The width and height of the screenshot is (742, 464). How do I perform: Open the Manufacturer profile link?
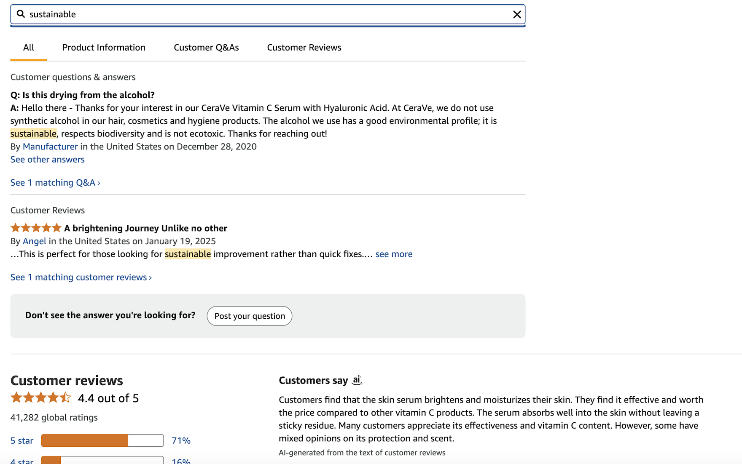(50, 147)
